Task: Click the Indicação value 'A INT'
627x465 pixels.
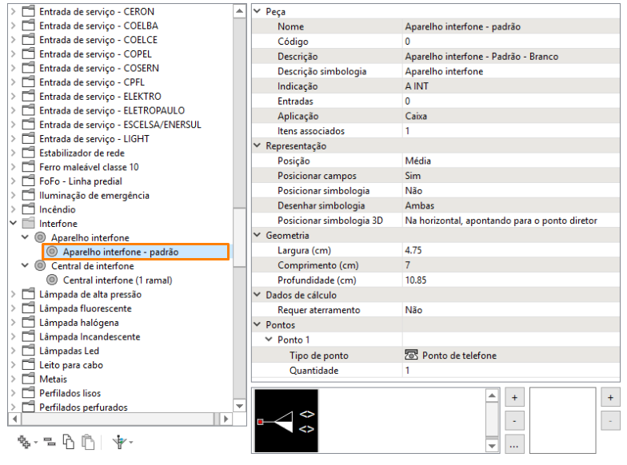Action: (x=417, y=86)
